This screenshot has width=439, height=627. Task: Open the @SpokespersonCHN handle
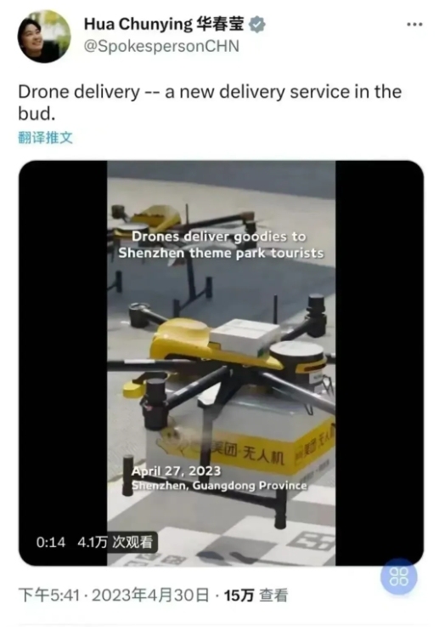(x=161, y=46)
